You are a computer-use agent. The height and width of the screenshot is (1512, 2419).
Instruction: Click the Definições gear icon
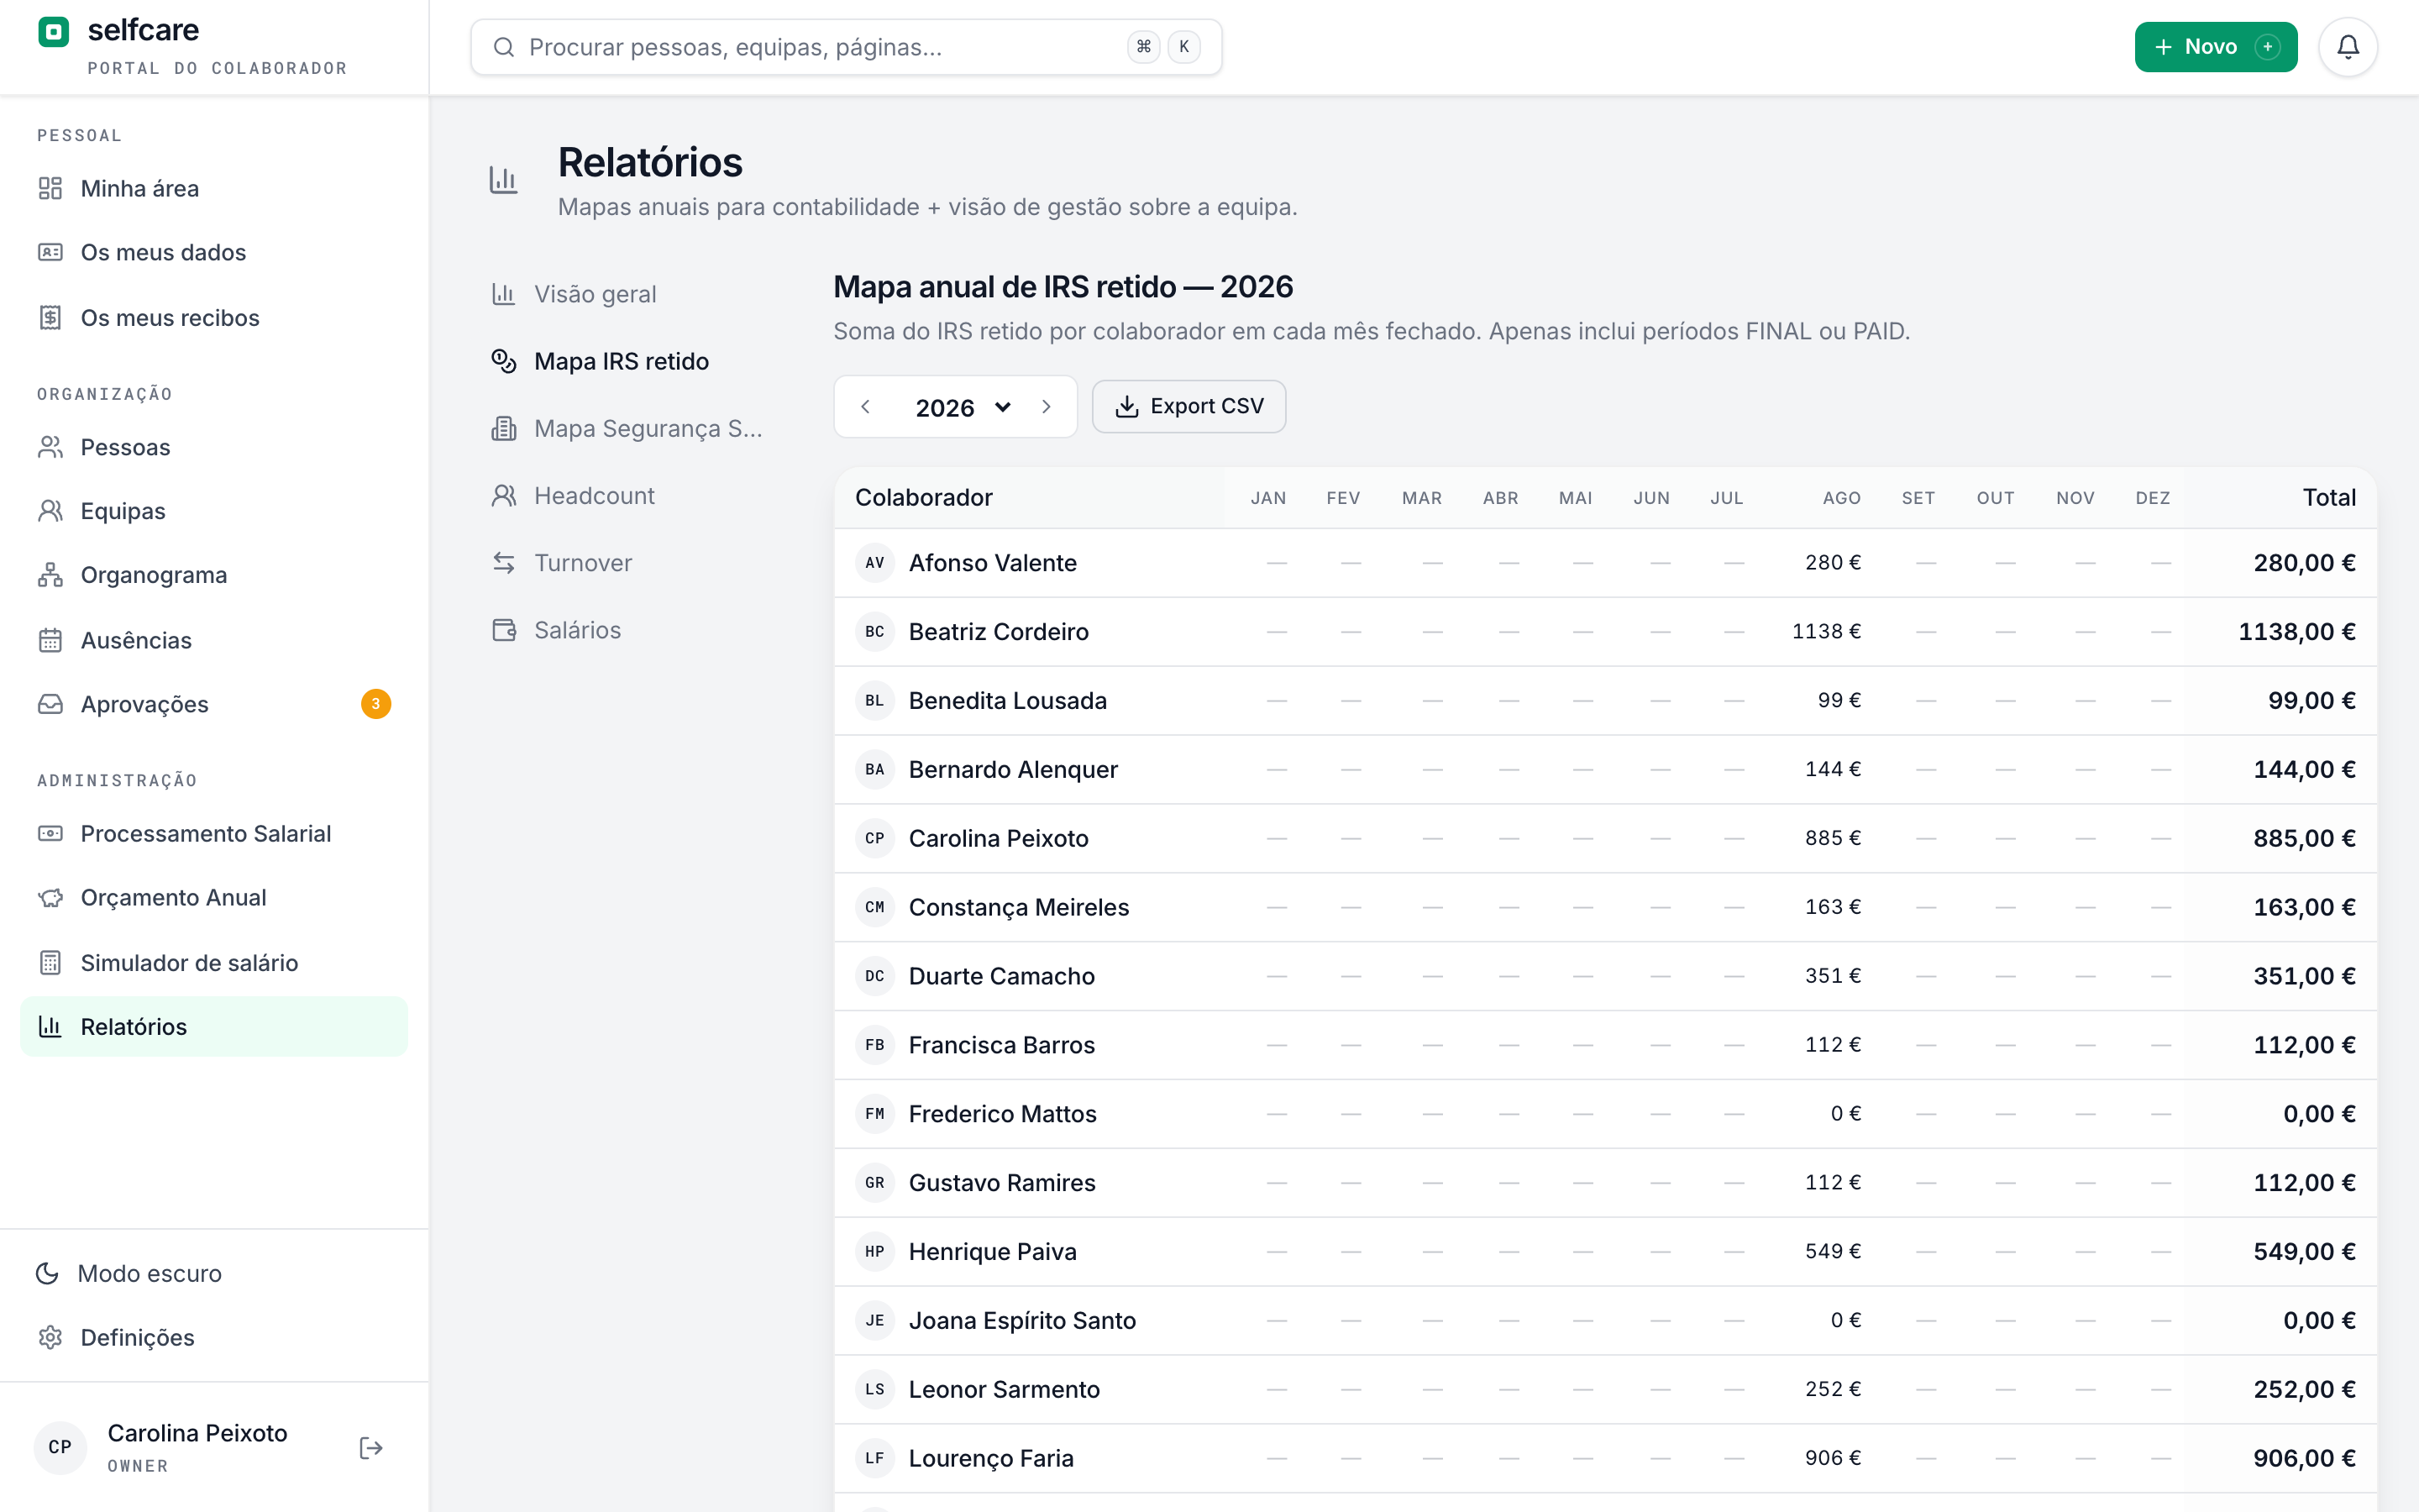pos(50,1337)
